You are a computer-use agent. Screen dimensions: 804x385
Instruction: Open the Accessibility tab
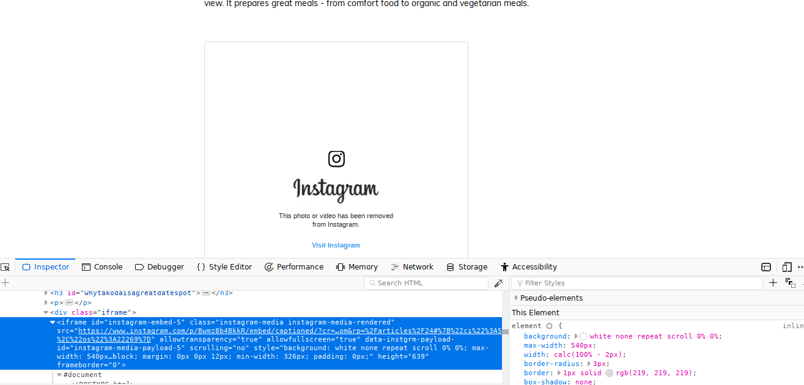[x=529, y=267]
